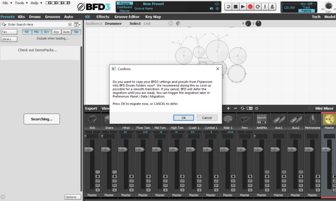Open the File menu dropdown
This screenshot has height=201, width=336.
[x=7, y=3]
